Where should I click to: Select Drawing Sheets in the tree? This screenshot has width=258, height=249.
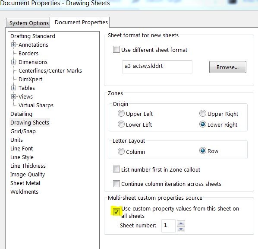click(x=30, y=122)
